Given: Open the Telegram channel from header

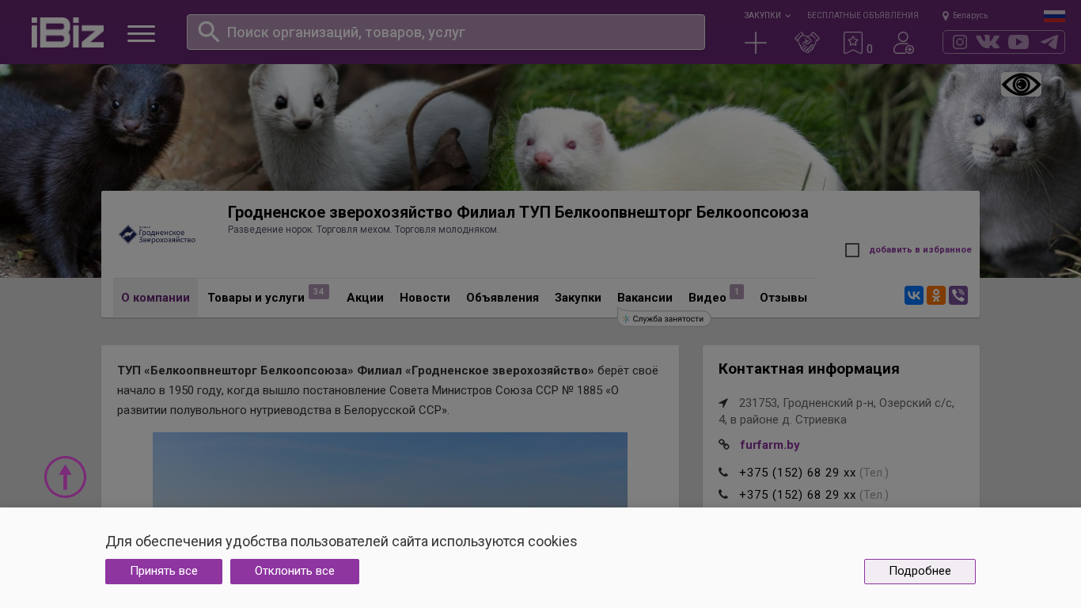Looking at the screenshot, I should coord(1049,42).
